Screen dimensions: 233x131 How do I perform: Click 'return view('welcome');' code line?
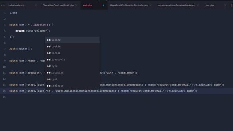[x=33, y=31]
